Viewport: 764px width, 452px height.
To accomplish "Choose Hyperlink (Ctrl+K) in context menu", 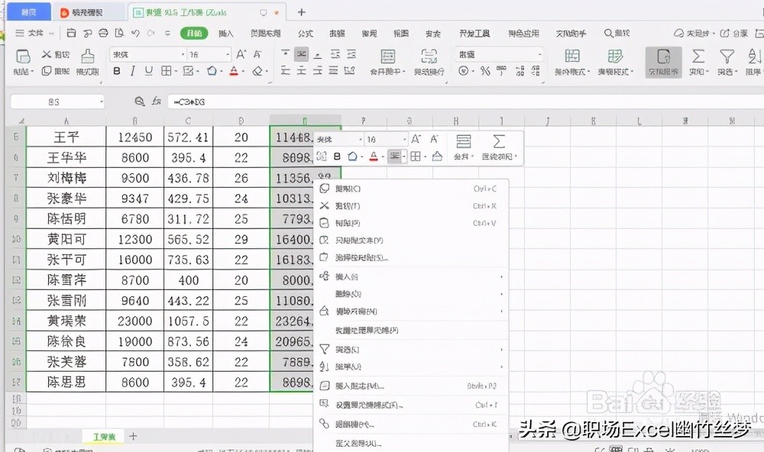I will [412, 425].
